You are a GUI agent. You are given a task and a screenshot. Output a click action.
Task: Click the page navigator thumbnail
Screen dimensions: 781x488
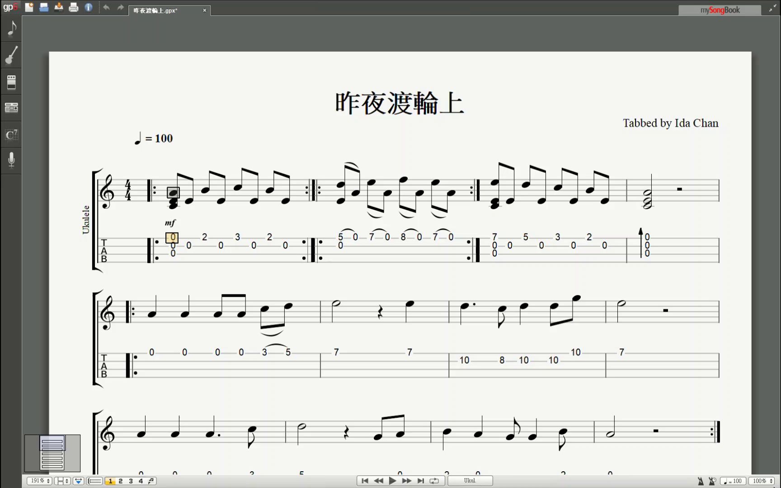[52, 453]
